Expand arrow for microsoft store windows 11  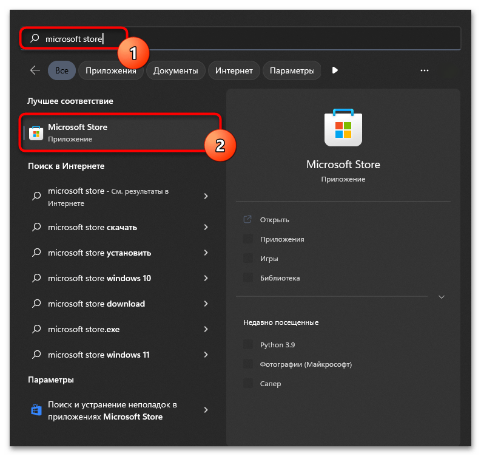coord(206,355)
